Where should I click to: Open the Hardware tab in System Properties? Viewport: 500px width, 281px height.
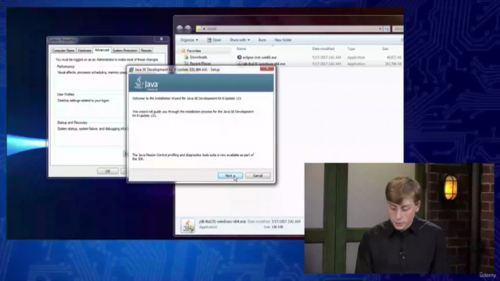point(84,50)
